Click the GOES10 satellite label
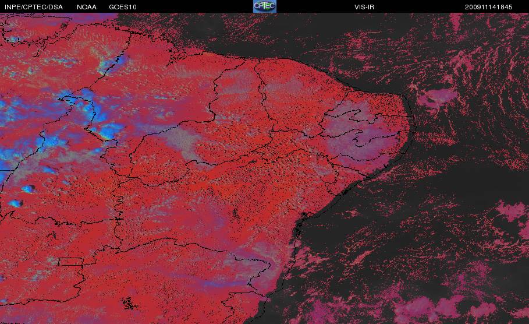Screen dimensions: 529x324 123,7
